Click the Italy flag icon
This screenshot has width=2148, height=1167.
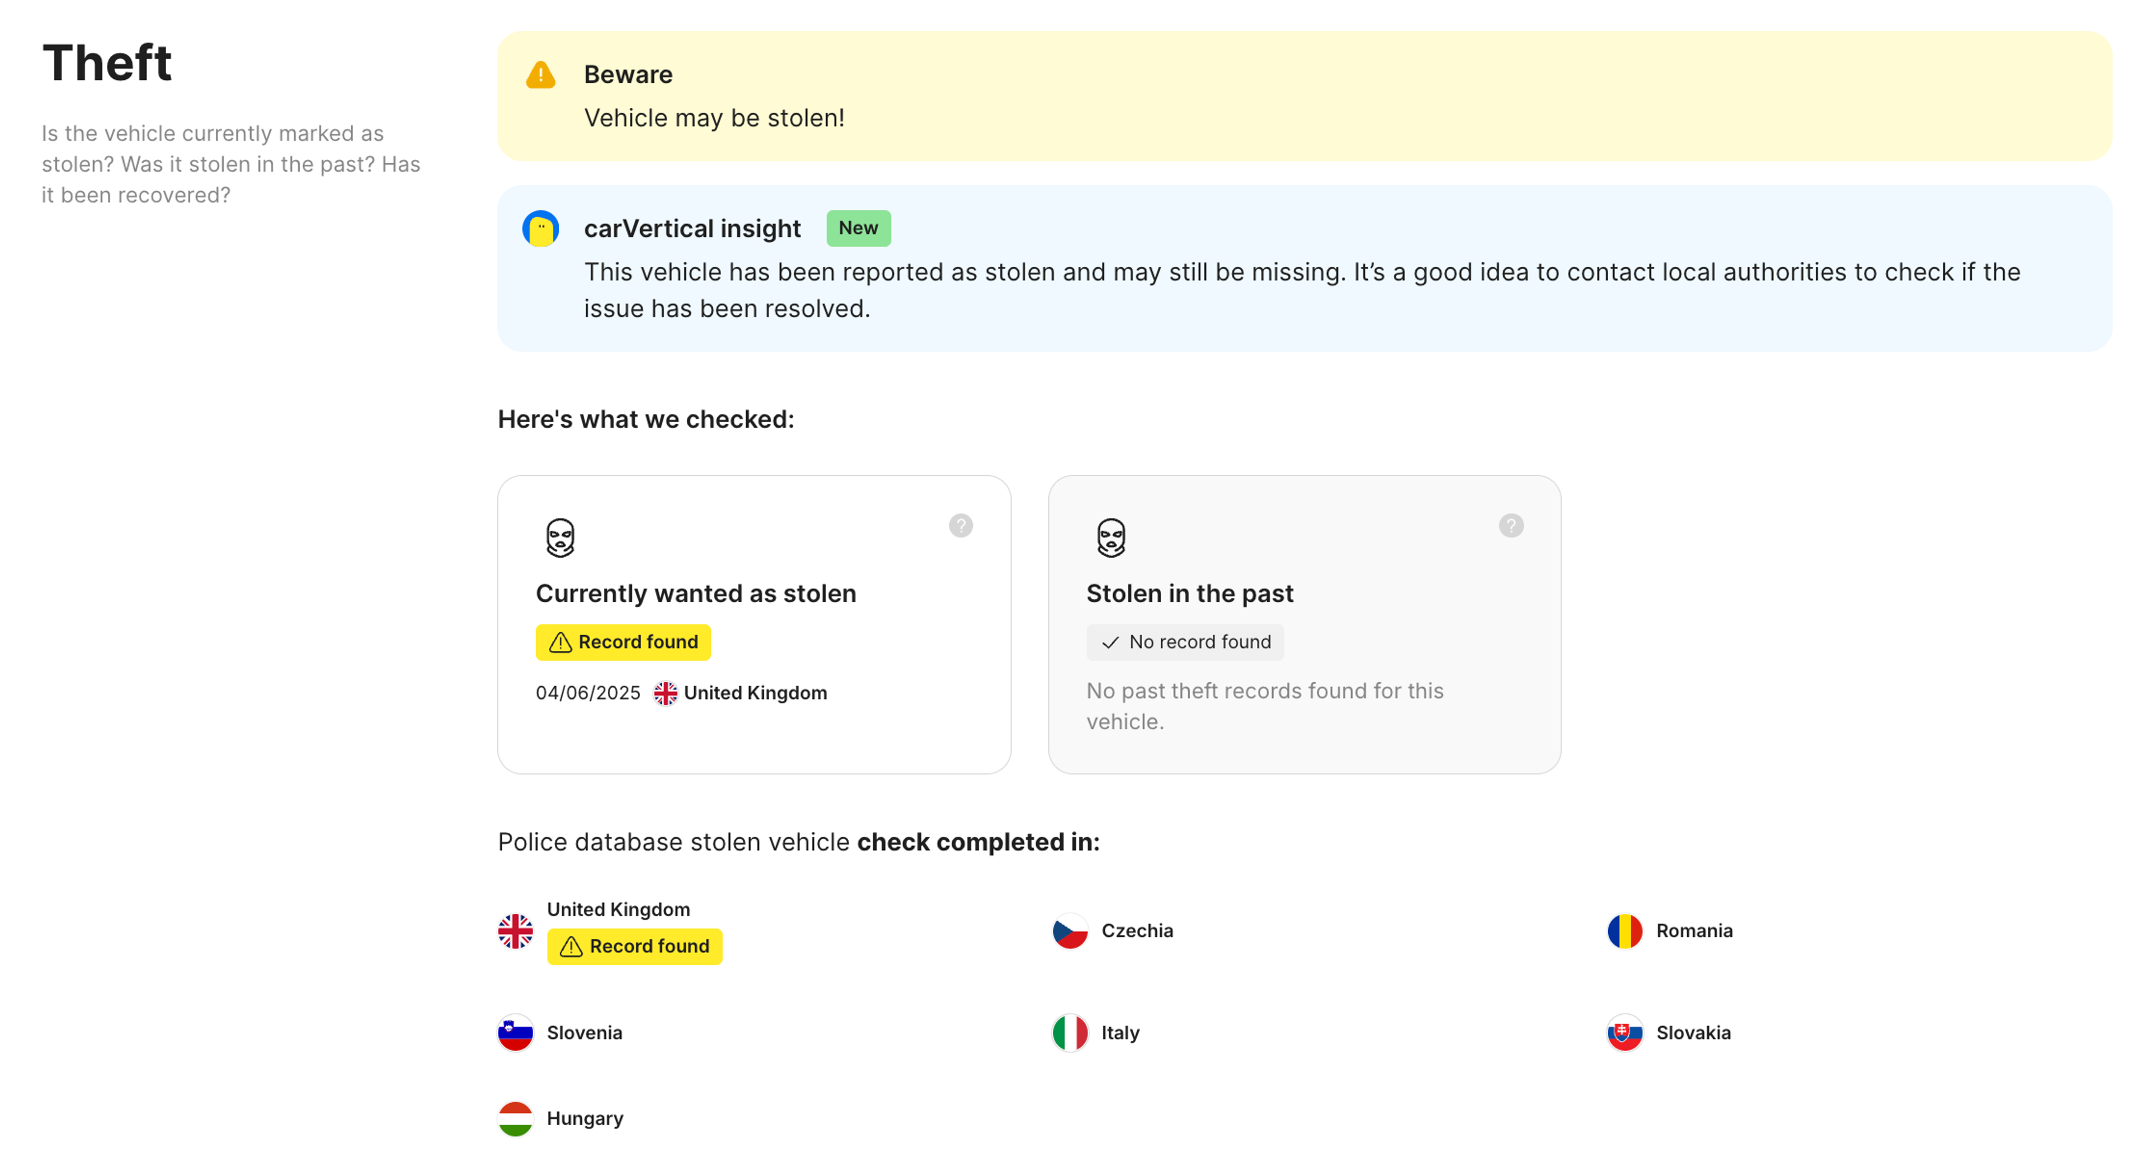pos(1070,1033)
